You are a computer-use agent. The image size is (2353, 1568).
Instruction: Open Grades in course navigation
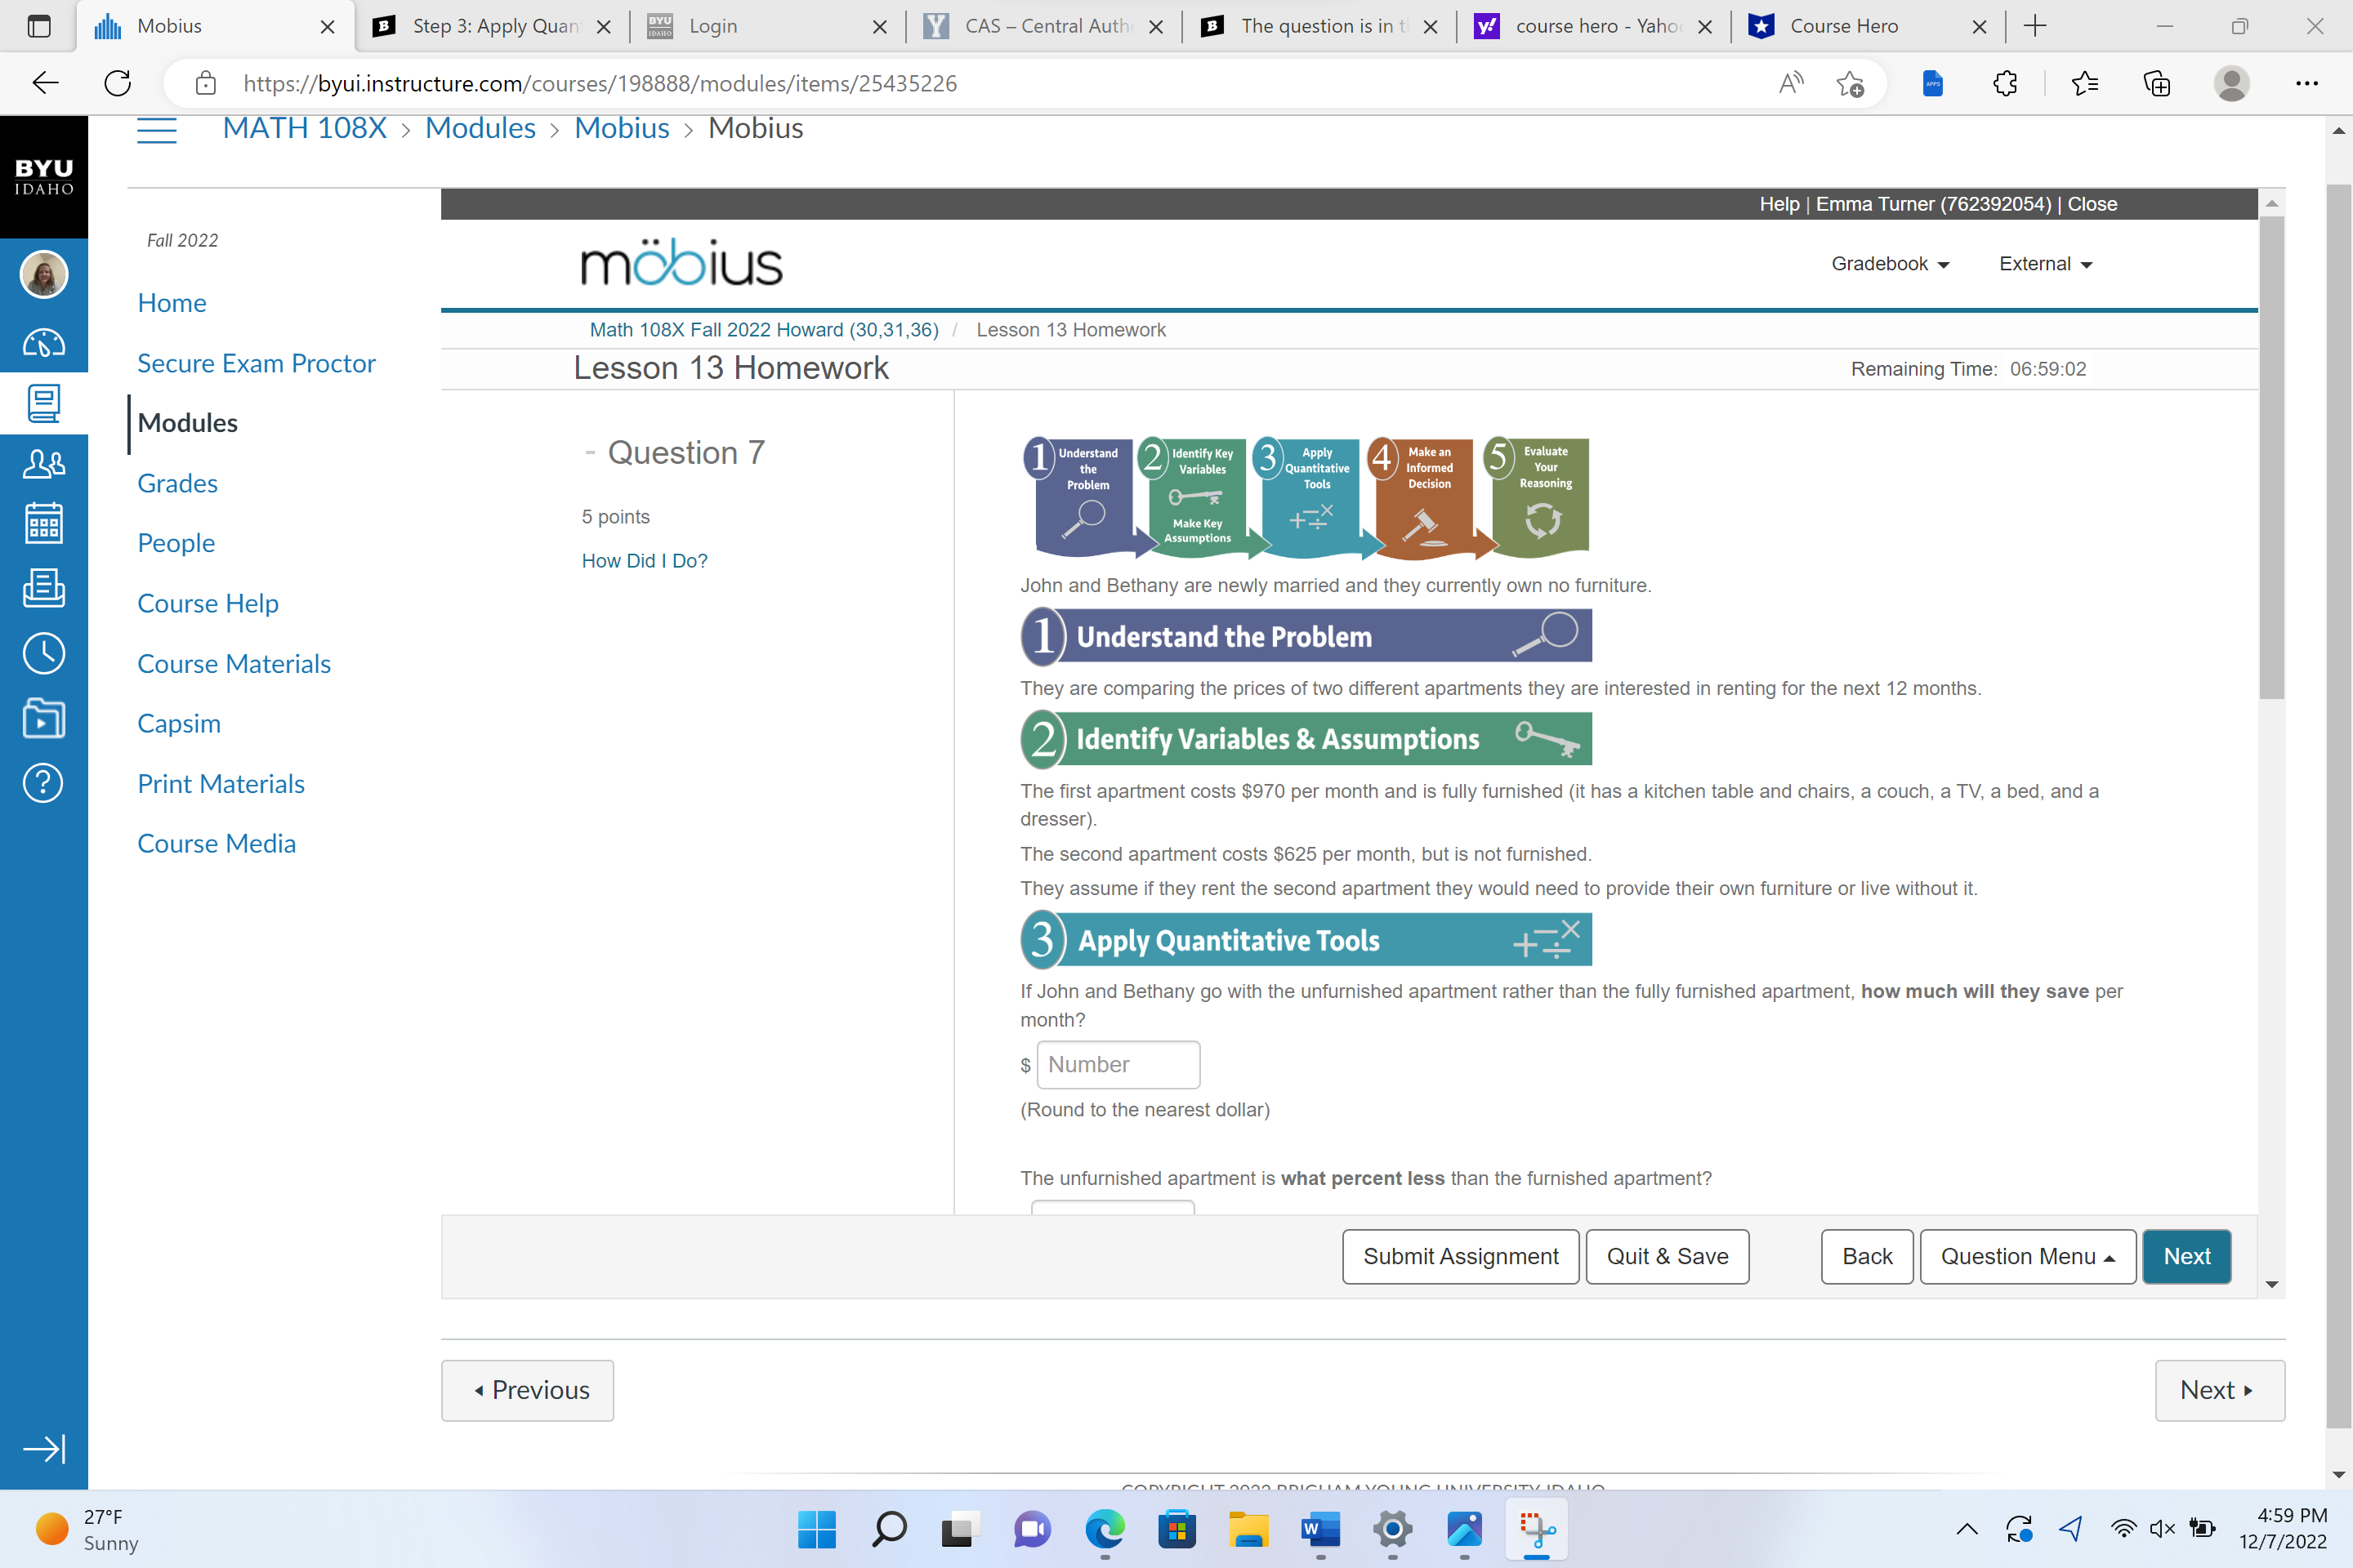pyautogui.click(x=177, y=483)
